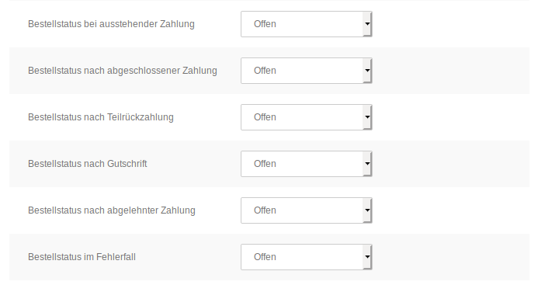
Task: Open the 'Bestellstatus nach abgeschlossener Zahlung' dropdown
Action: pyautogui.click(x=306, y=71)
